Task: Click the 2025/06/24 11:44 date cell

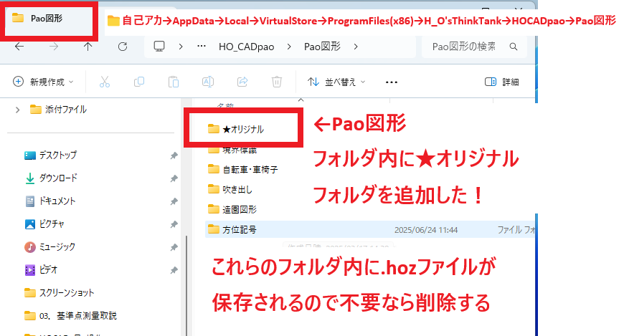Action: tap(426, 230)
